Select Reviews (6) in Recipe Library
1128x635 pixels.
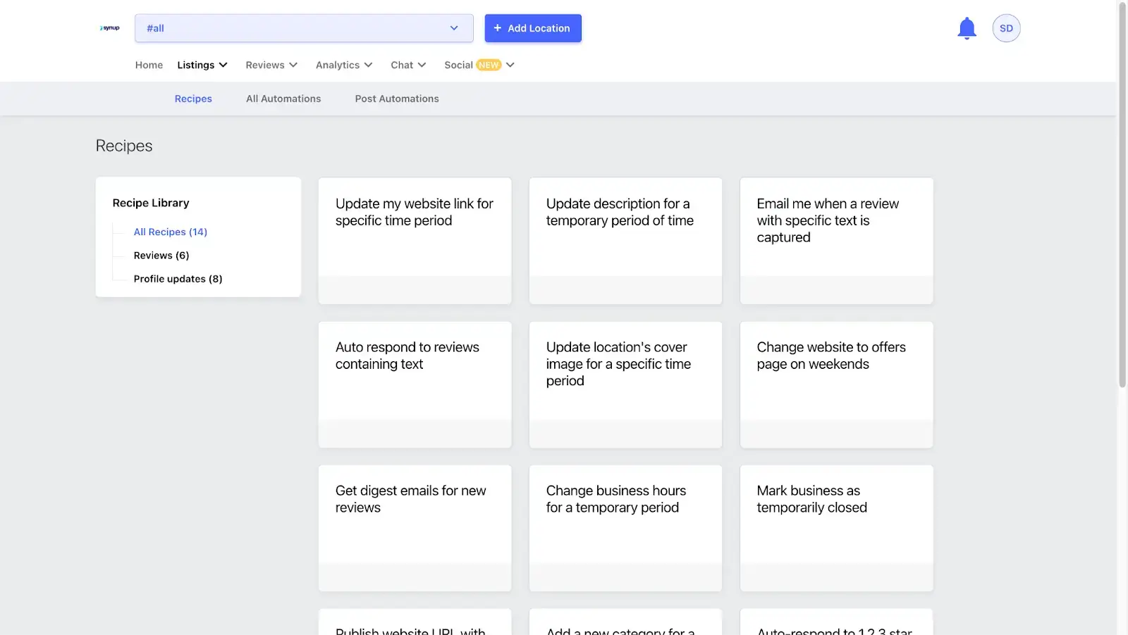click(161, 256)
